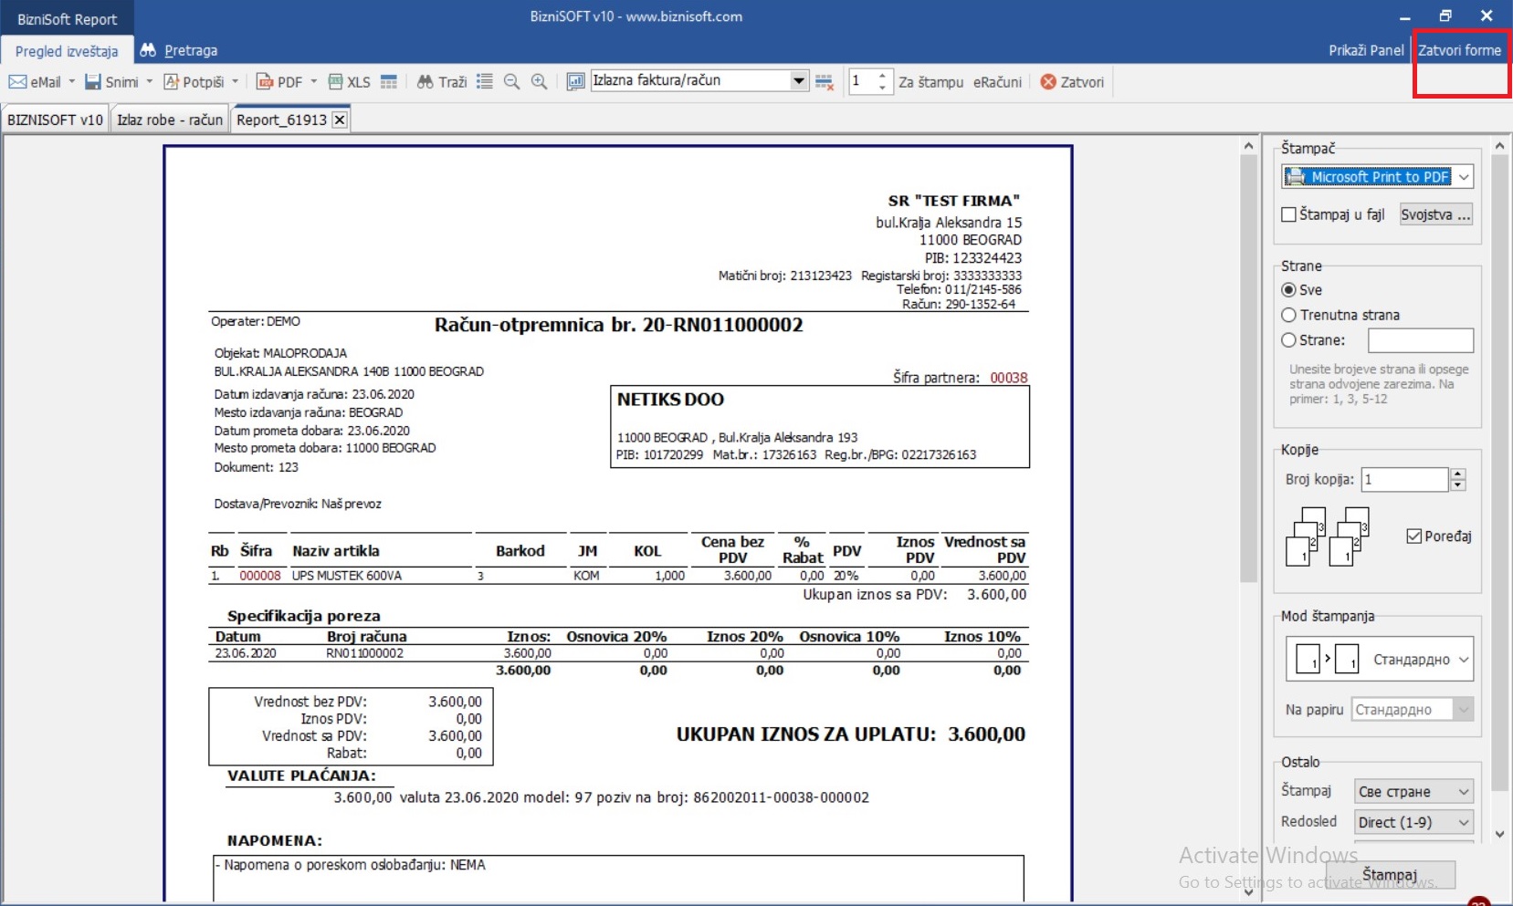1513x906 pixels.
Task: Click partner code 00038 in report
Action: pyautogui.click(x=1009, y=378)
